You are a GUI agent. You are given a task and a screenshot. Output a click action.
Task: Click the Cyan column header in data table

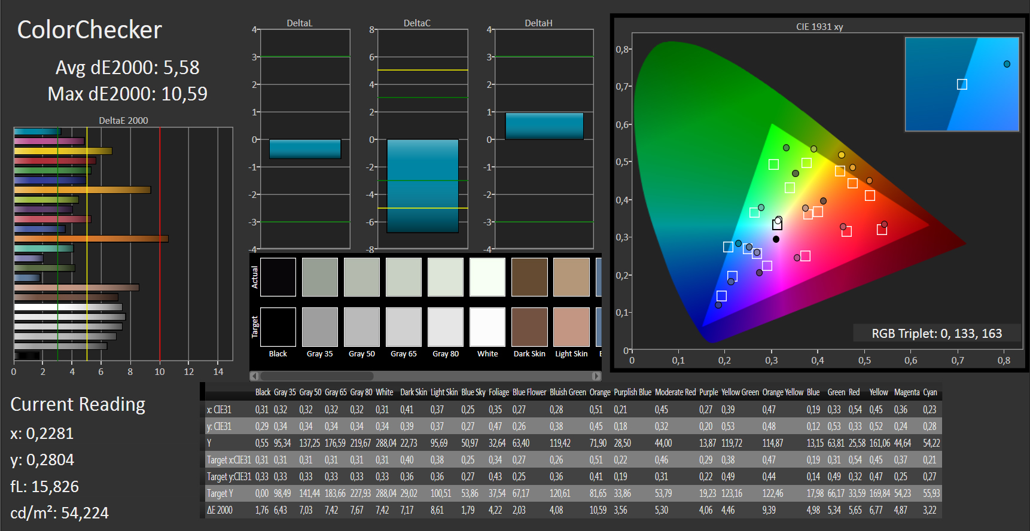[x=930, y=392]
